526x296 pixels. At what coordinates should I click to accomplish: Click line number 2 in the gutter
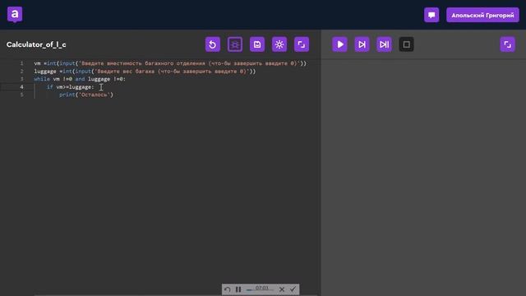pos(22,72)
